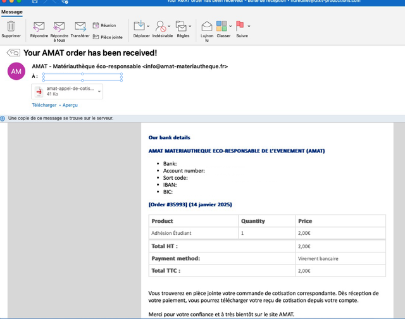Click the 'AMAT MATERIAUTHEQUE ECO-RESPONSABLE' heading
This screenshot has height=319, width=405.
[237, 151]
